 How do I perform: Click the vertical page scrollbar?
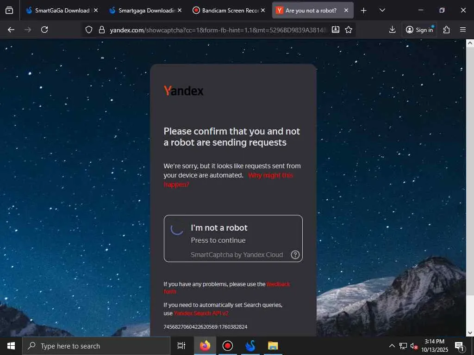point(470,171)
